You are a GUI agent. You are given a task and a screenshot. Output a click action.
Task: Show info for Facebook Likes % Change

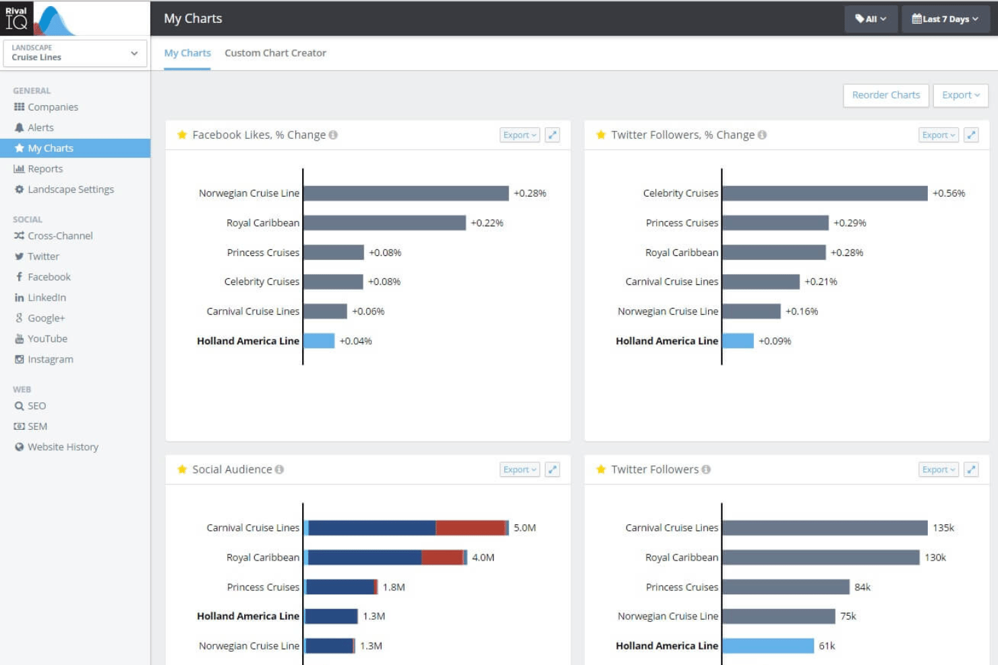333,135
